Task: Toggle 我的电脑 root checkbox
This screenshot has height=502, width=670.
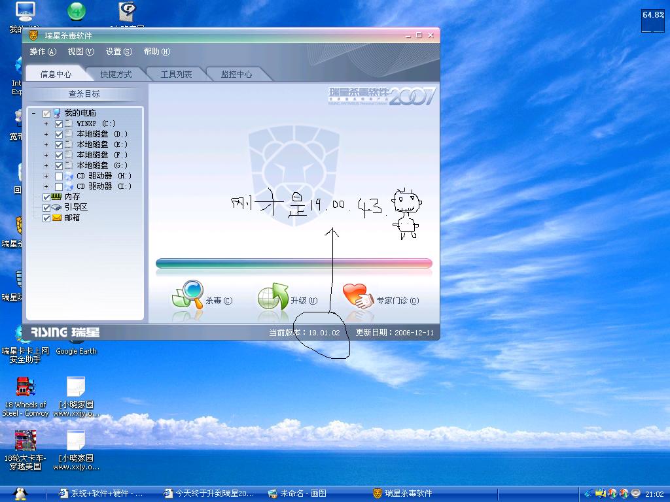Action: click(x=46, y=114)
